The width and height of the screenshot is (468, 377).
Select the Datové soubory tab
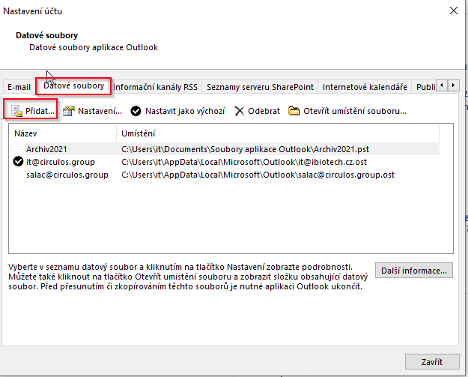73,86
